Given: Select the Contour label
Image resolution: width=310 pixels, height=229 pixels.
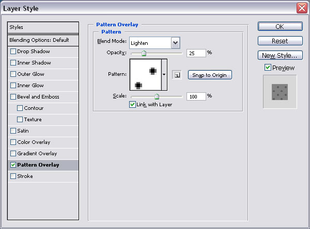Looking at the screenshot, I should (x=34, y=108).
